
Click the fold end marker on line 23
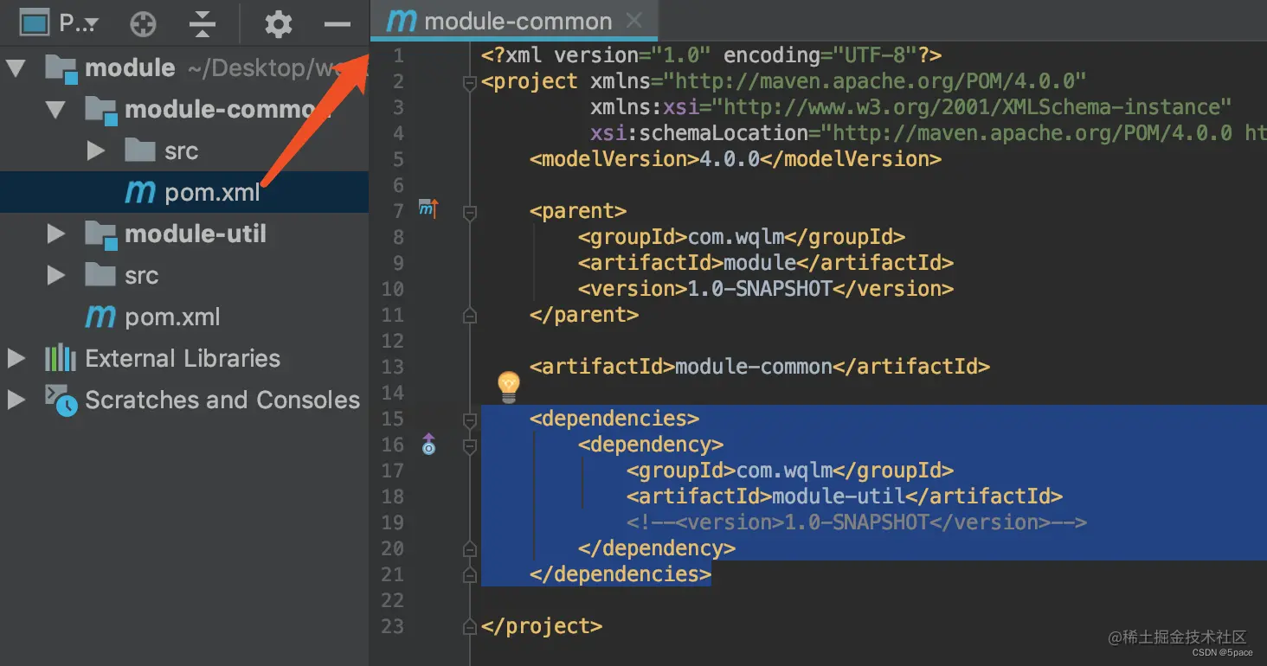470,626
